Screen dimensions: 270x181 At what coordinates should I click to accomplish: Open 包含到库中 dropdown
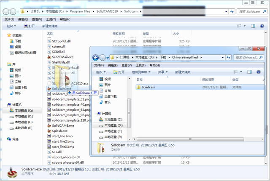[141, 72]
